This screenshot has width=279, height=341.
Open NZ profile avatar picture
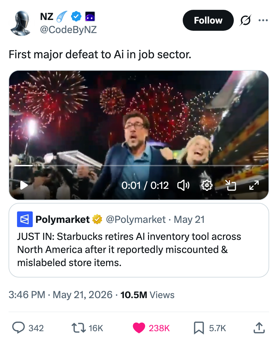pos(21,23)
